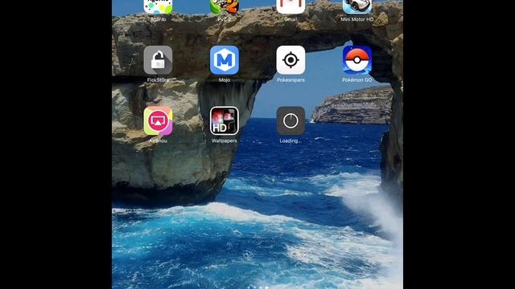Screen dimensions: 515x289
Task: Open the Gmail app
Action: pyautogui.click(x=290, y=6)
